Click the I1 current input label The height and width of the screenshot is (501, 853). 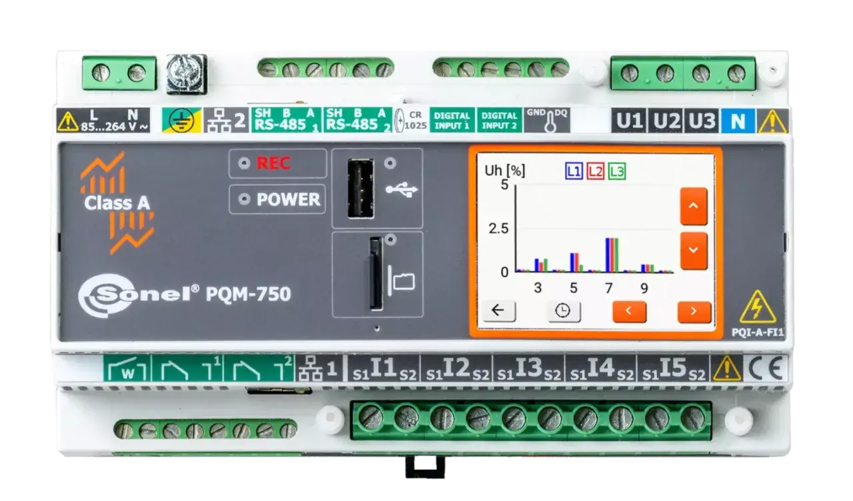[385, 369]
